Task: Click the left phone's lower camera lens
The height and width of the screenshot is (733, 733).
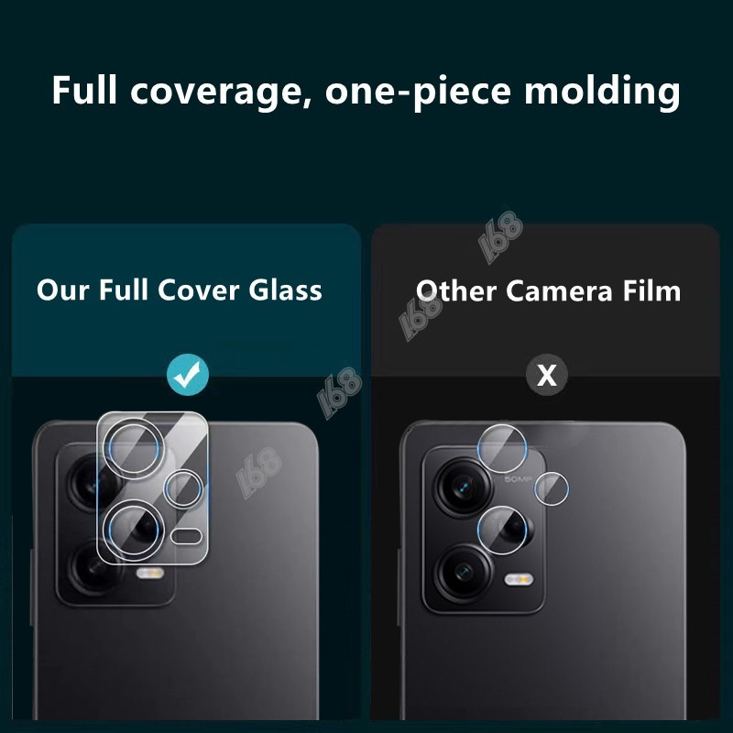Action: pos(93,568)
